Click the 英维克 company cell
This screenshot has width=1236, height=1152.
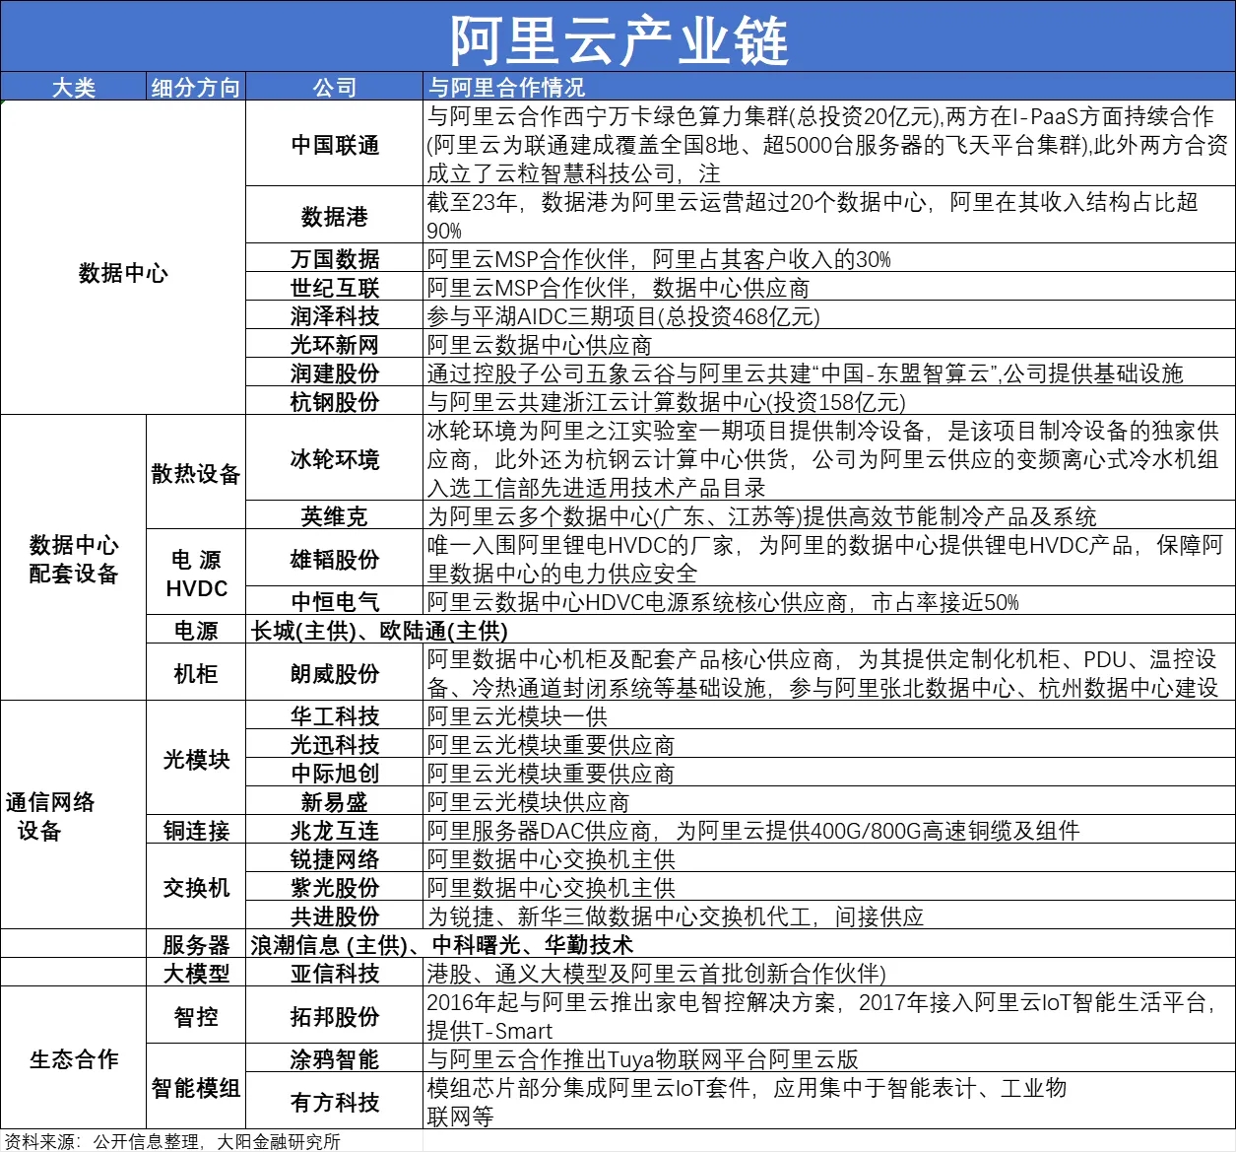[335, 516]
